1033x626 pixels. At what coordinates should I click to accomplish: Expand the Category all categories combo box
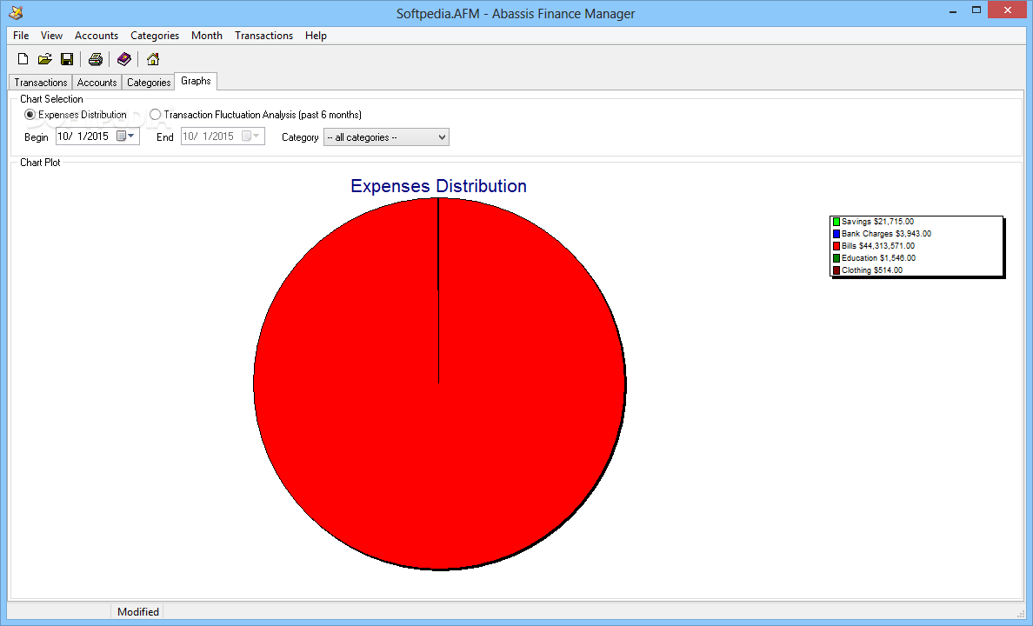[386, 137]
